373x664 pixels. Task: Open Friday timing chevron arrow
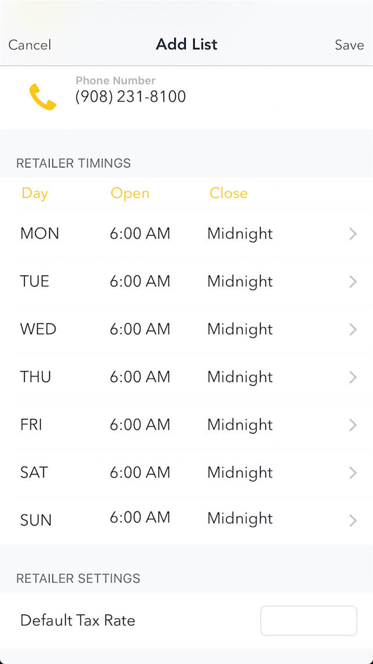pos(353,425)
